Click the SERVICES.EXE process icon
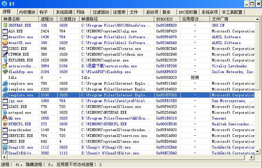The width and height of the screenshot is (262, 168). point(5,136)
